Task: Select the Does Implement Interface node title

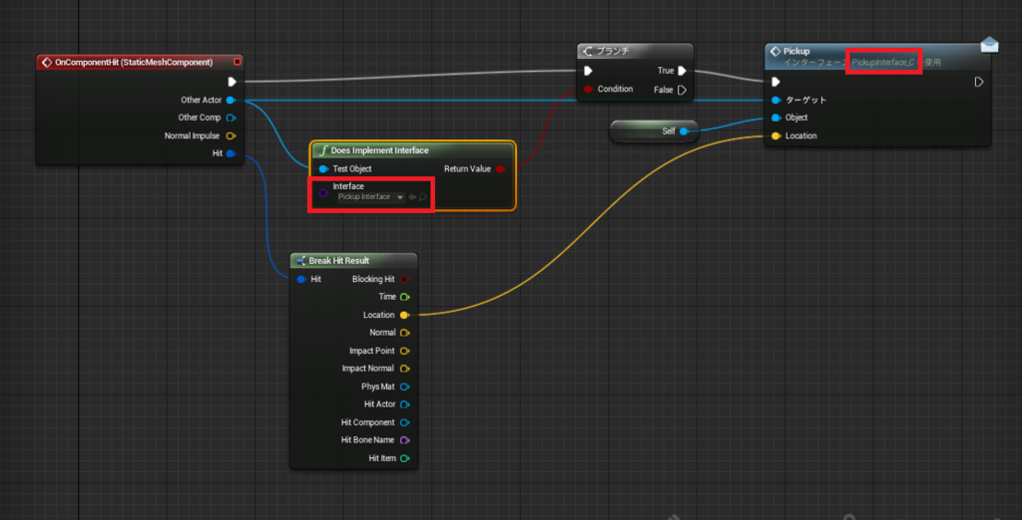Action: coord(379,150)
